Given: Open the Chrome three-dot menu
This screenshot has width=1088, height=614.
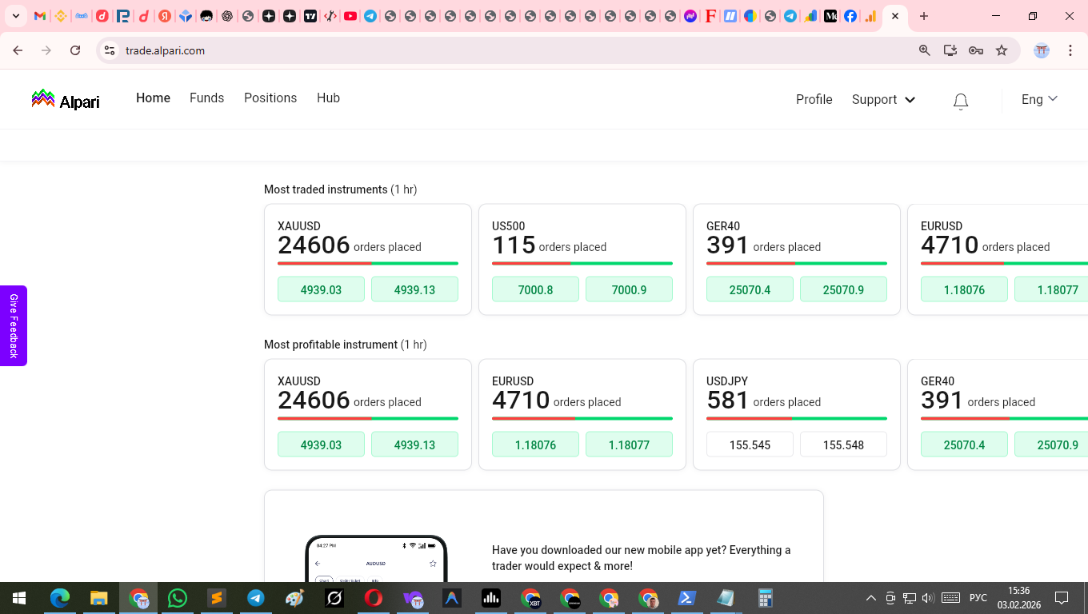Looking at the screenshot, I should click(x=1070, y=50).
